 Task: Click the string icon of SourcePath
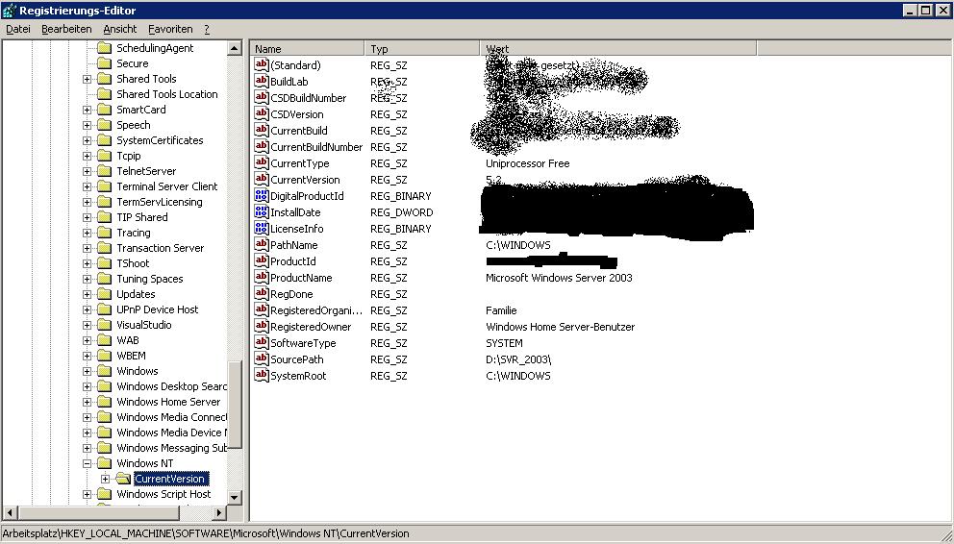(261, 359)
